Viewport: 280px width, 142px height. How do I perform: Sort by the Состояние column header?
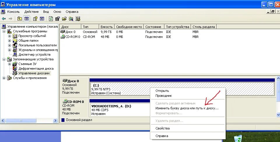(x=154, y=27)
